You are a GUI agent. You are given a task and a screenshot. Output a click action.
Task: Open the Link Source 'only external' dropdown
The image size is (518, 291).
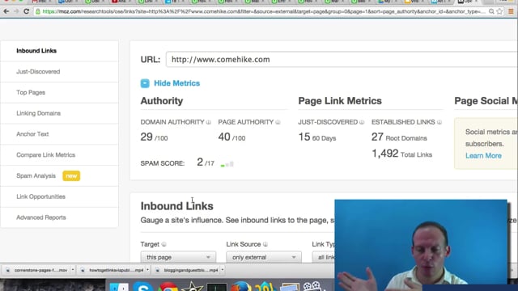(x=264, y=257)
